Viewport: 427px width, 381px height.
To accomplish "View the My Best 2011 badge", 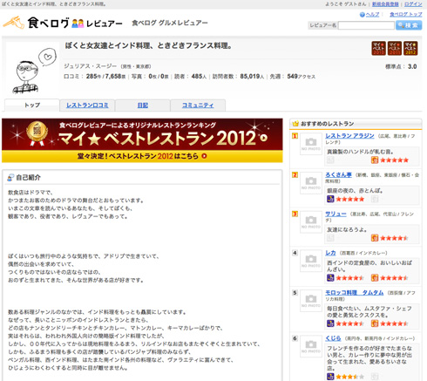I will pos(395,48).
